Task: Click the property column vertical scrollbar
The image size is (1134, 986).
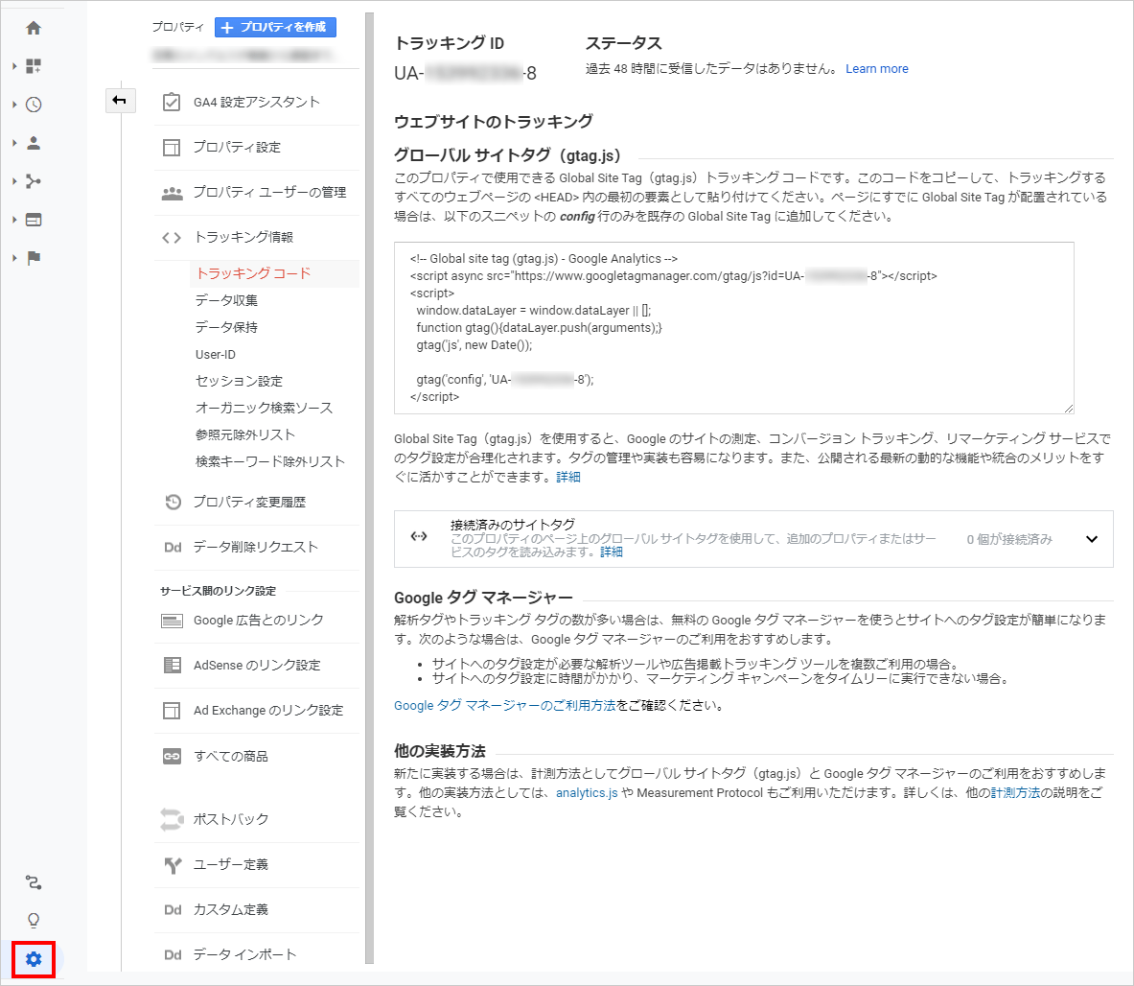Action: 370,488
